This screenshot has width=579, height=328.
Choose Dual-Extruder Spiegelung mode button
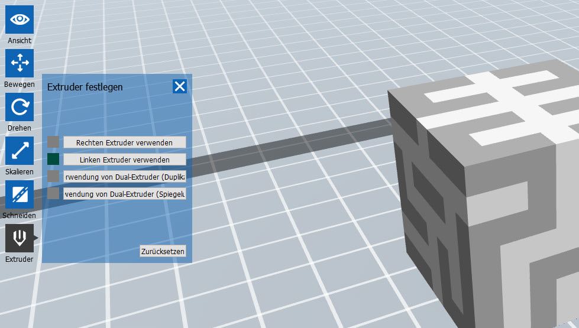124,194
